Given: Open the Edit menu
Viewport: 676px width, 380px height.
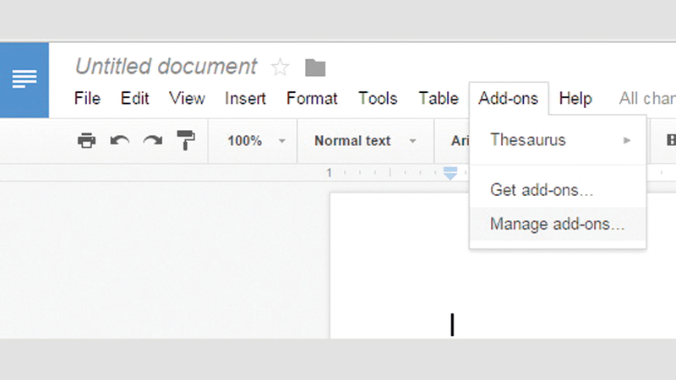Looking at the screenshot, I should point(134,99).
